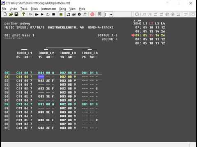197x147 pixels.
Task: Open the Song menu
Action: tap(62, 9)
